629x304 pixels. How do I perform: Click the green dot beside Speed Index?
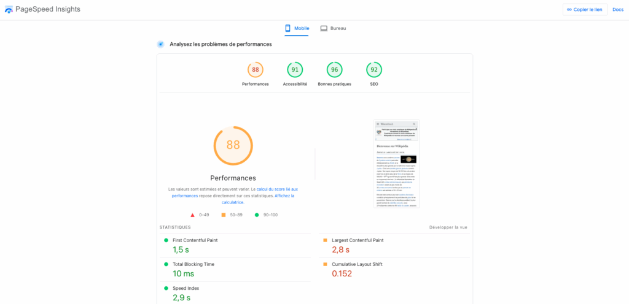[x=166, y=289]
